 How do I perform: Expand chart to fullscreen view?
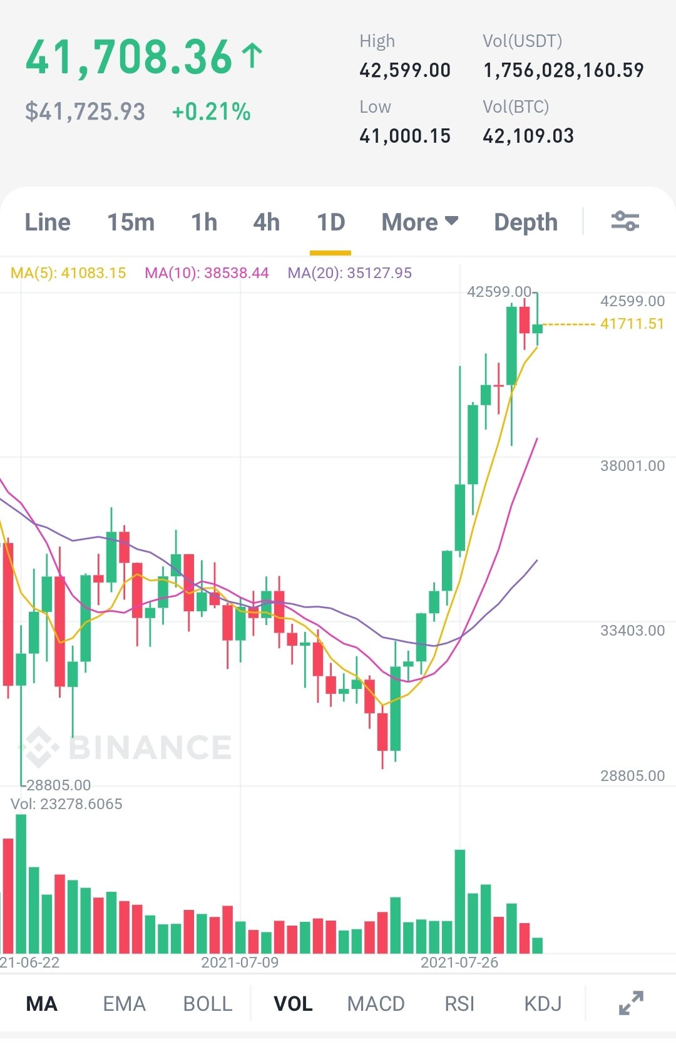tap(631, 1003)
